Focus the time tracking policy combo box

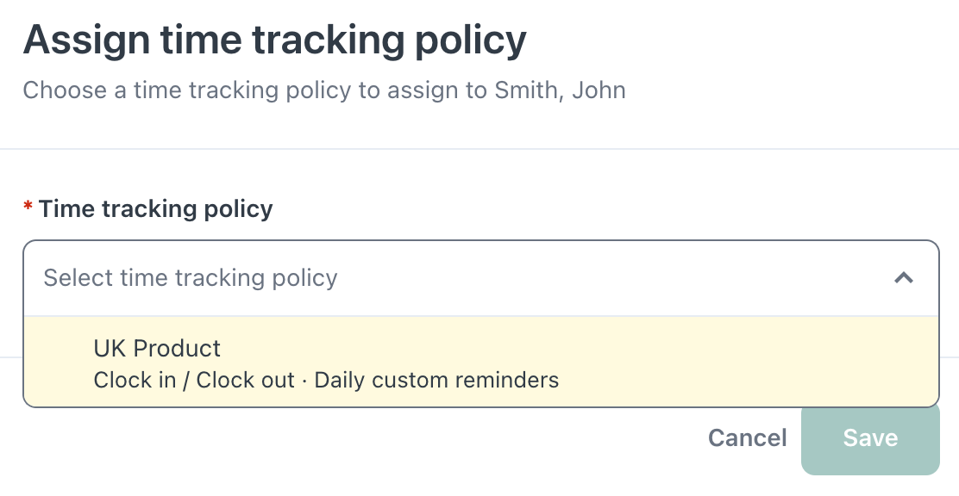point(480,278)
